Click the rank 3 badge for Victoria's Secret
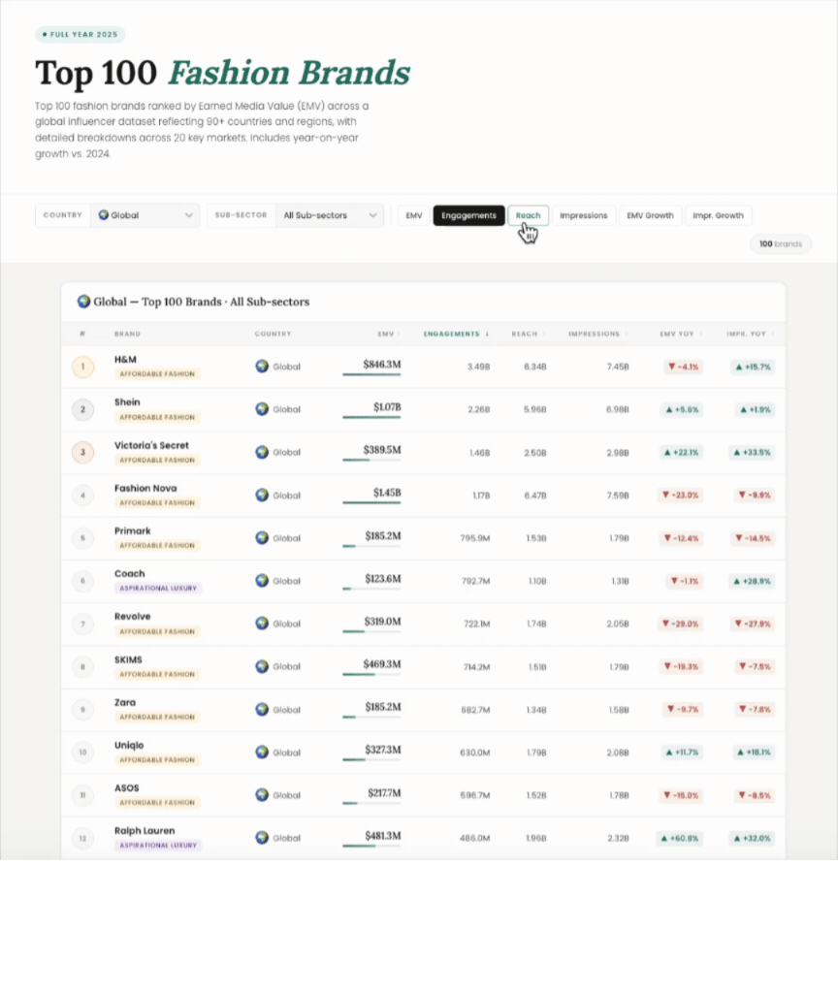Image resolution: width=838 pixels, height=993 pixels. click(x=83, y=452)
